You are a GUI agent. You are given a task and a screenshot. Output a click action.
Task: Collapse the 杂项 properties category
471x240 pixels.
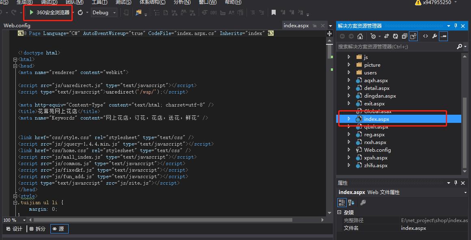(339, 212)
